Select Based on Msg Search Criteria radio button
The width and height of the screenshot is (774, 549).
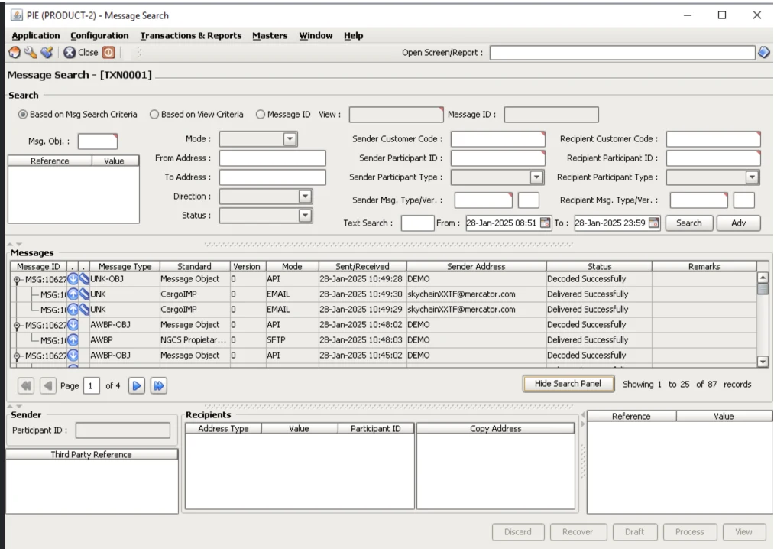click(23, 114)
